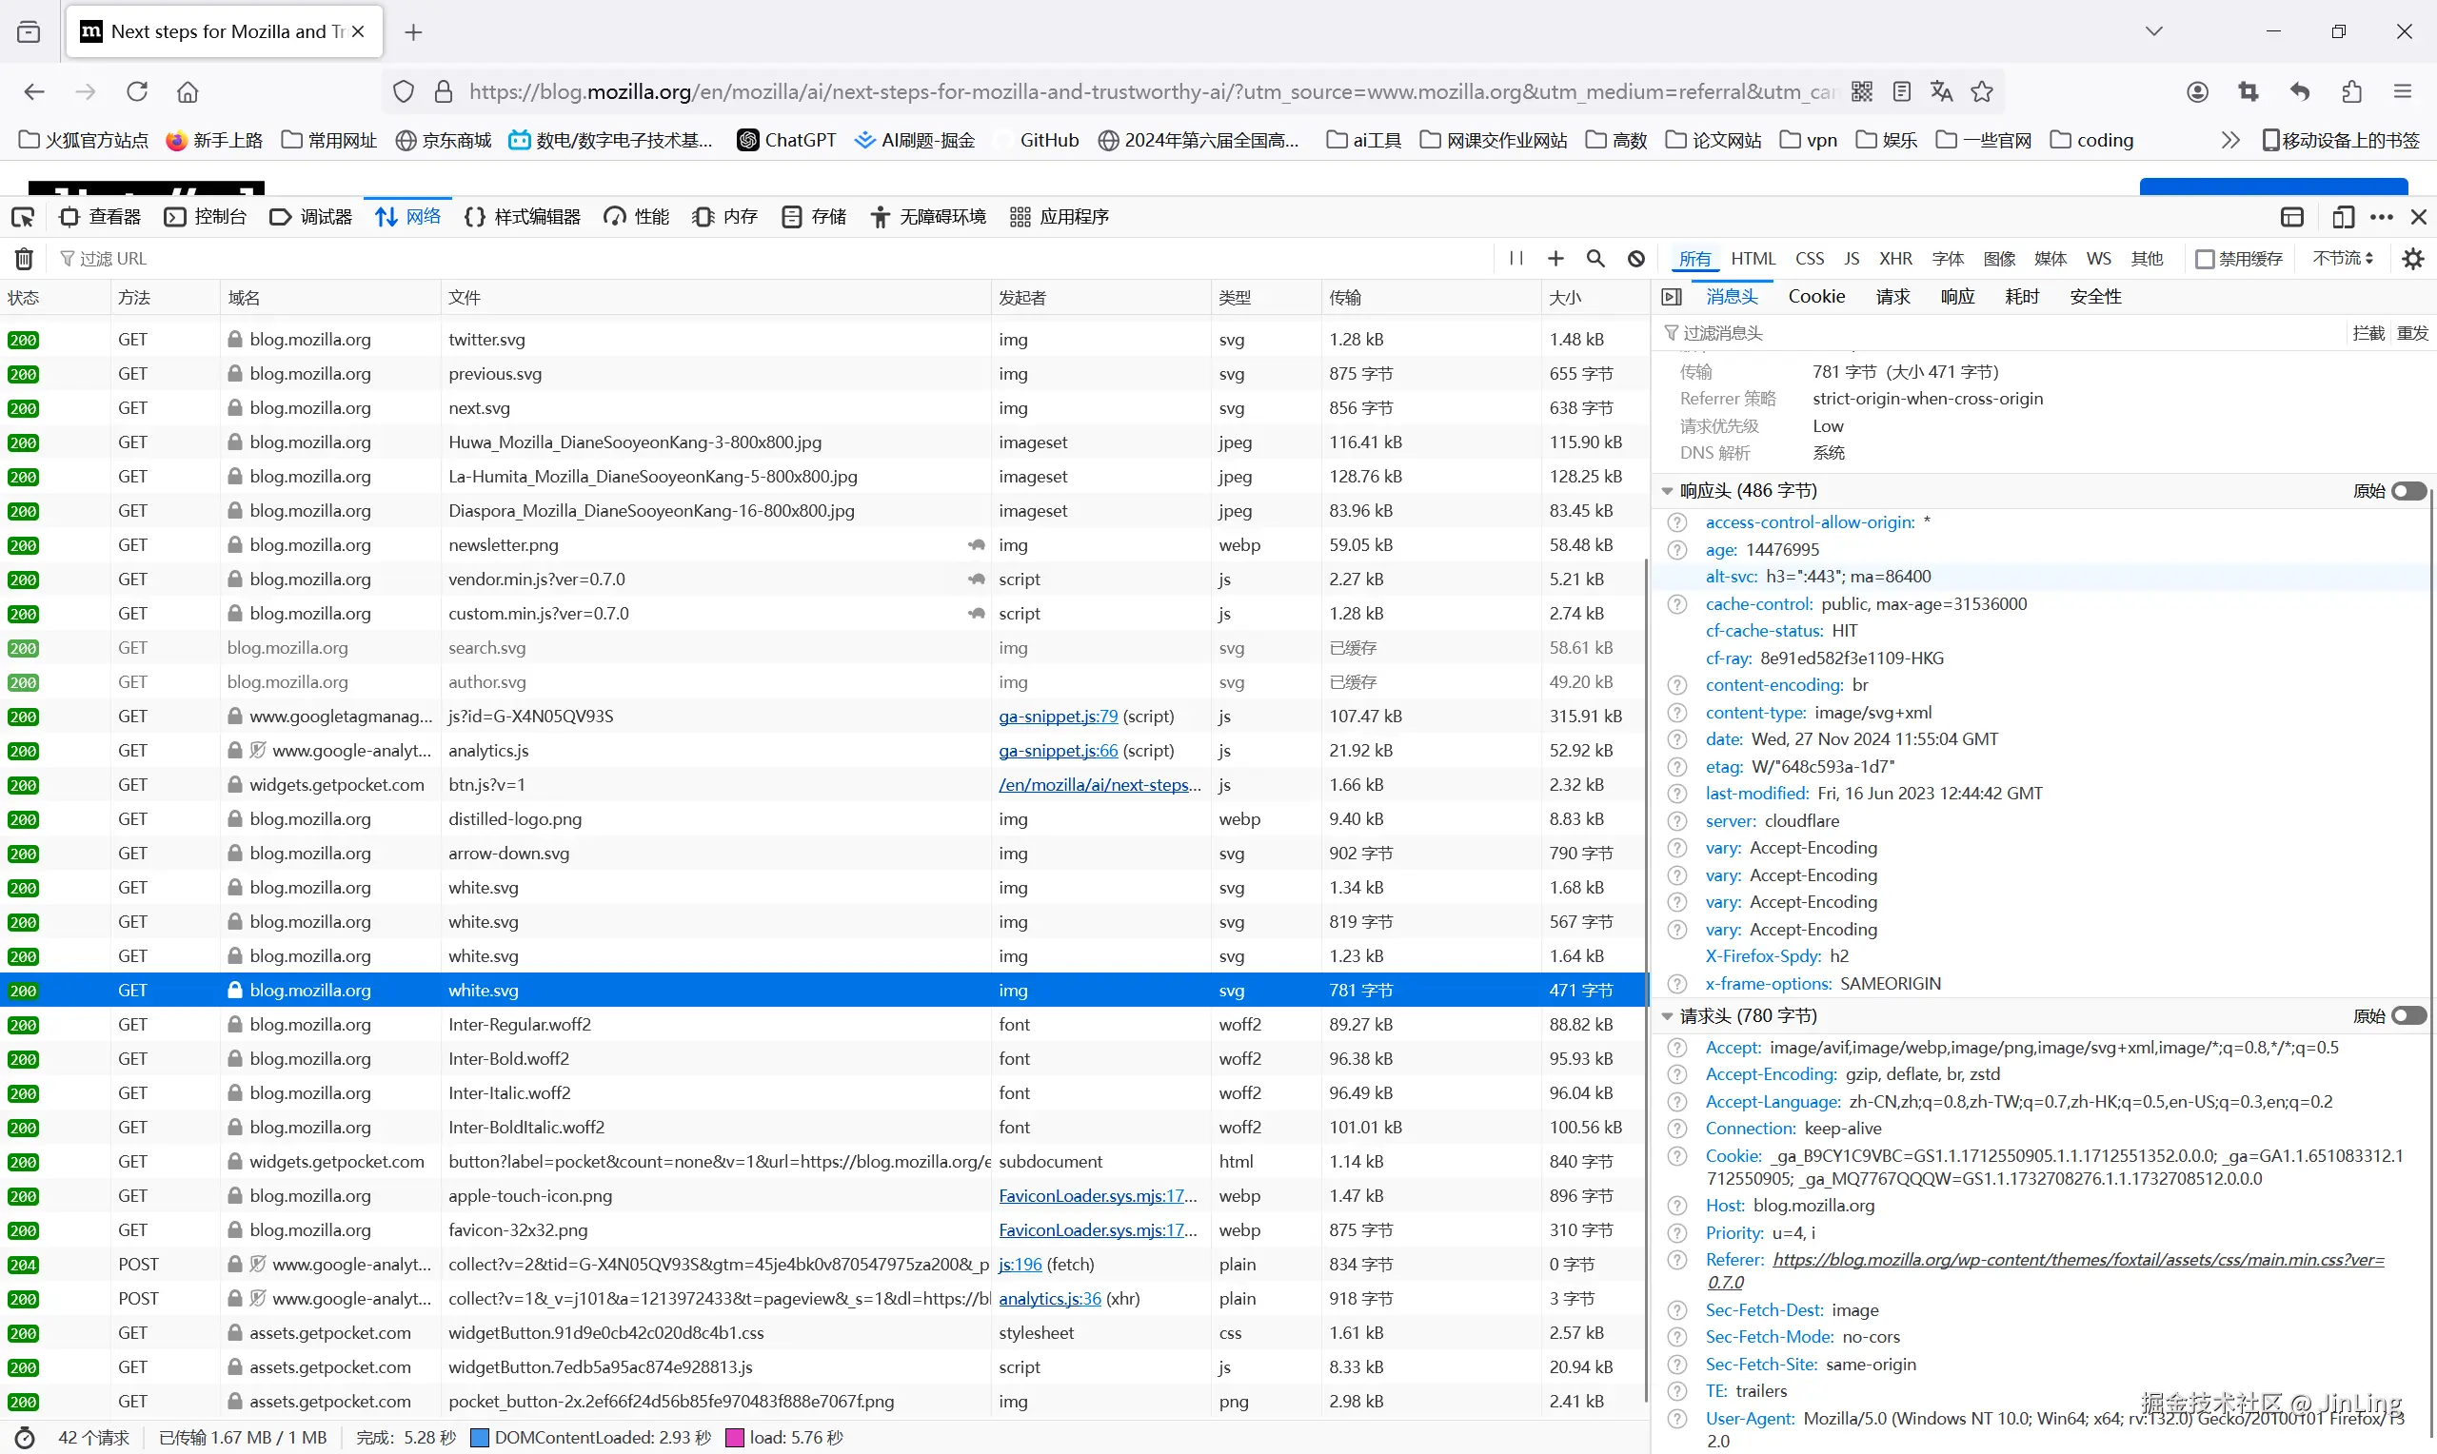The height and width of the screenshot is (1454, 2437).
Task: Click the performance analysis stopwatch icon
Action: [x=25, y=1437]
